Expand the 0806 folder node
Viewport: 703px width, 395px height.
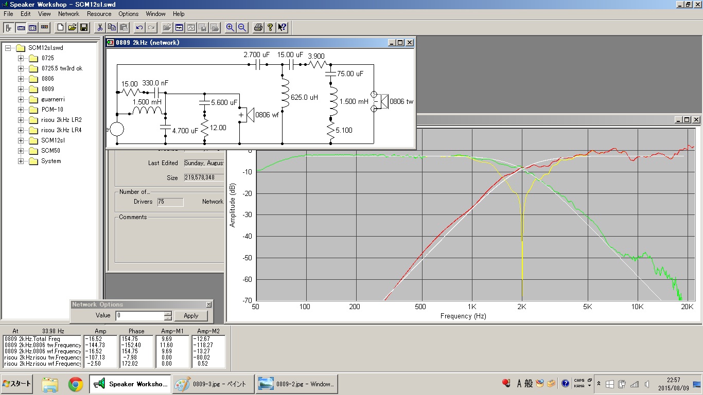21,79
